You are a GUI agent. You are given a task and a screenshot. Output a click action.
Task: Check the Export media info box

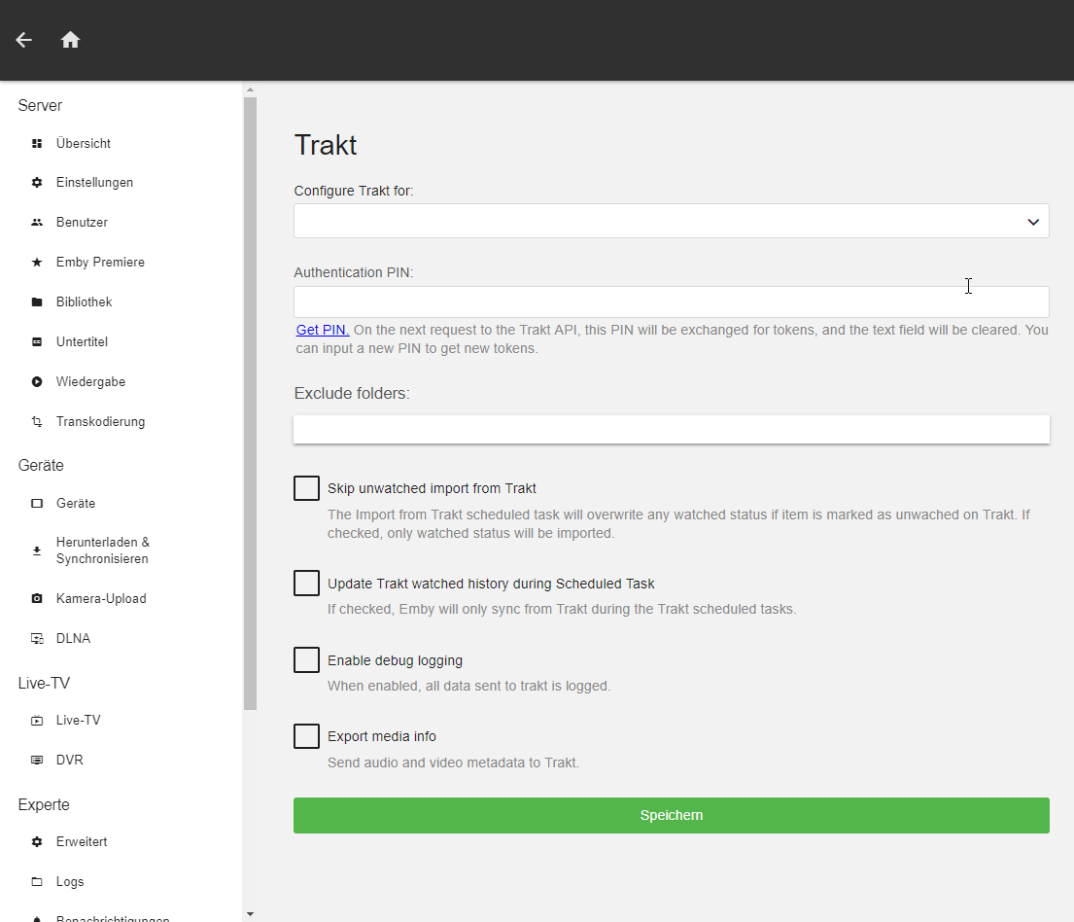(x=307, y=736)
